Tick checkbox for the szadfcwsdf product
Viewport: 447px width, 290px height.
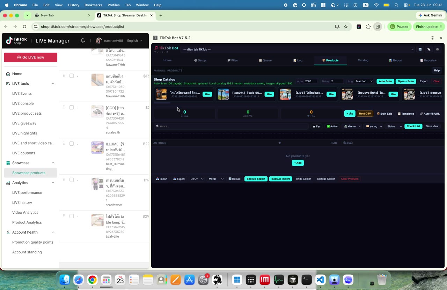pos(72,180)
